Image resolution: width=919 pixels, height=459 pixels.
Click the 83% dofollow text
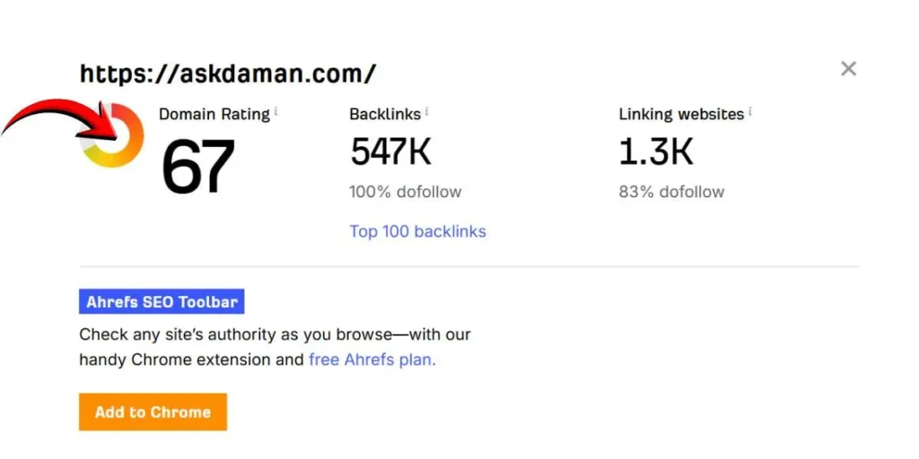click(671, 191)
